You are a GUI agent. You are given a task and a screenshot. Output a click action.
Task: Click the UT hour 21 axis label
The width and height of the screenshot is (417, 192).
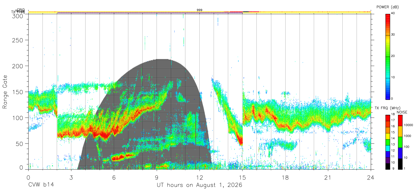point(328,177)
